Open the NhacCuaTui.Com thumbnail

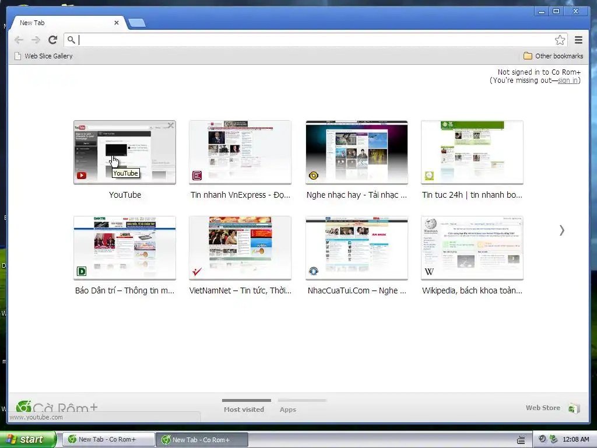coord(357,248)
